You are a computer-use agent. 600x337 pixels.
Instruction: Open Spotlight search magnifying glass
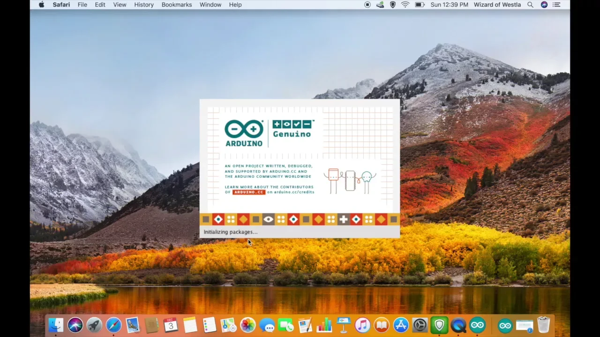click(x=530, y=5)
